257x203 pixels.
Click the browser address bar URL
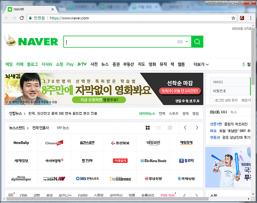69,18
